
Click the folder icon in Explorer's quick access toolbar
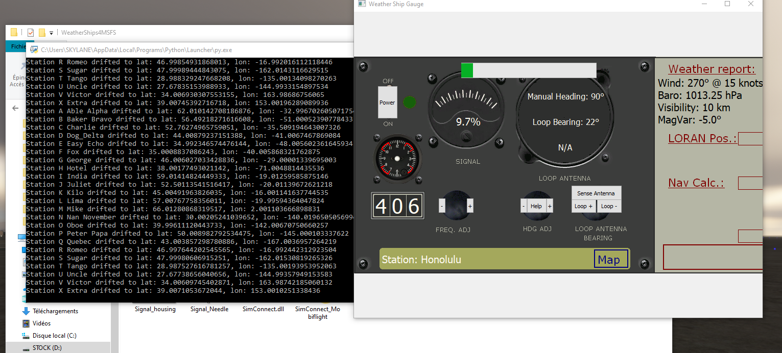(14, 33)
